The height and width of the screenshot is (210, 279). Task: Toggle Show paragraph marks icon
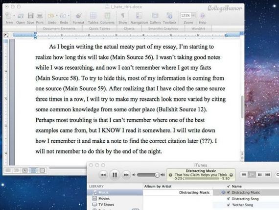(122, 16)
